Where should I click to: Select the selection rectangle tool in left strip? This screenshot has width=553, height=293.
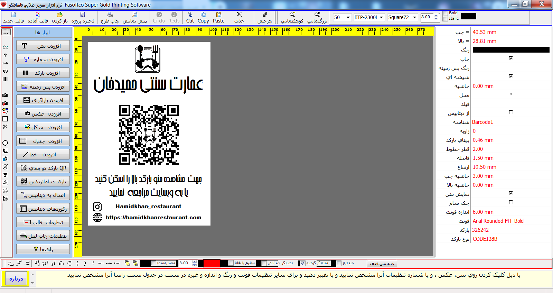tap(6, 32)
